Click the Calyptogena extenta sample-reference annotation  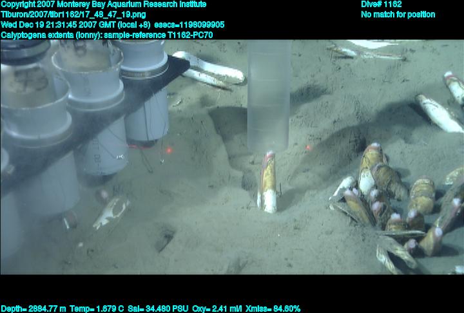pyautogui.click(x=106, y=35)
